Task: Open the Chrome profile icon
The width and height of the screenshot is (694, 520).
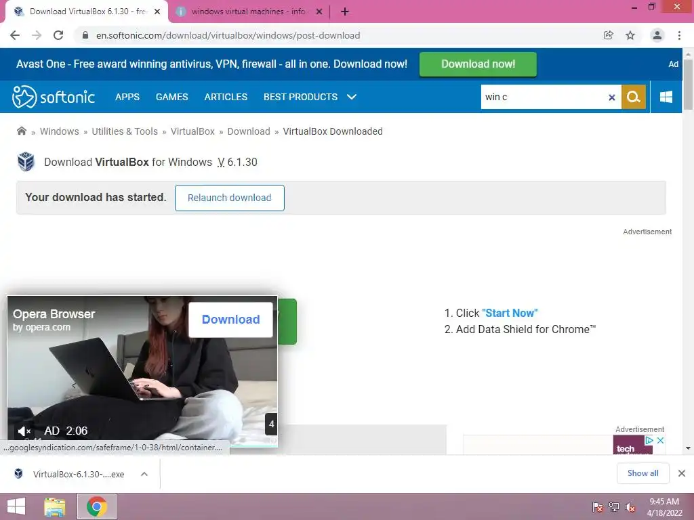Action: pyautogui.click(x=657, y=35)
